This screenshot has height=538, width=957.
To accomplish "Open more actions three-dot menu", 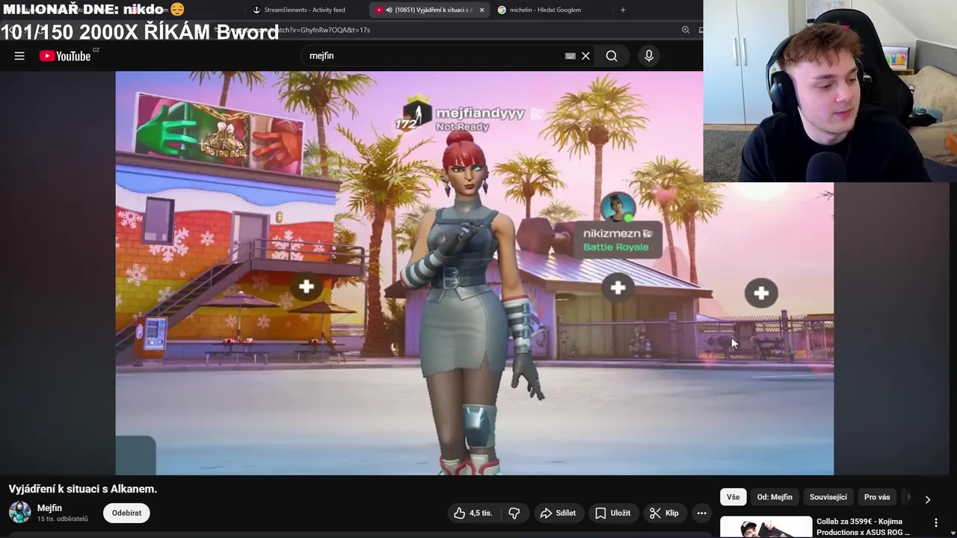I will (701, 513).
